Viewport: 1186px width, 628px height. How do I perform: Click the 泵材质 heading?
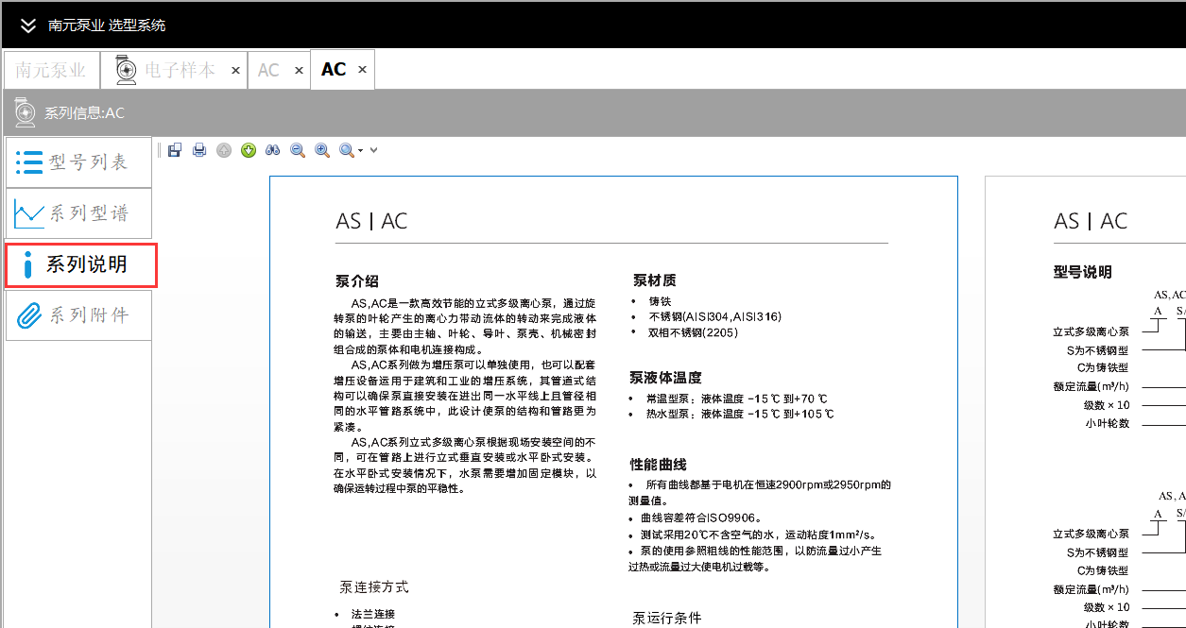coord(655,280)
